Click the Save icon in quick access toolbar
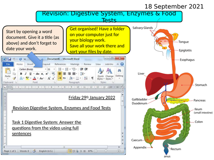The width and height of the screenshot is (214, 160). [x=9, y=59]
